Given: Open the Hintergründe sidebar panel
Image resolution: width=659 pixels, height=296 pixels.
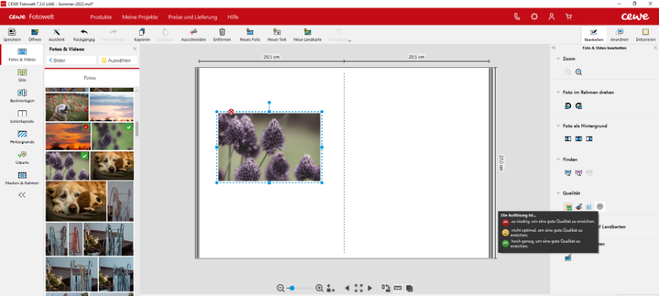Looking at the screenshot, I should tap(22, 137).
